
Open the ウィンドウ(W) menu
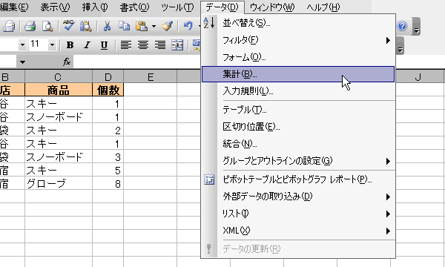coord(272,7)
